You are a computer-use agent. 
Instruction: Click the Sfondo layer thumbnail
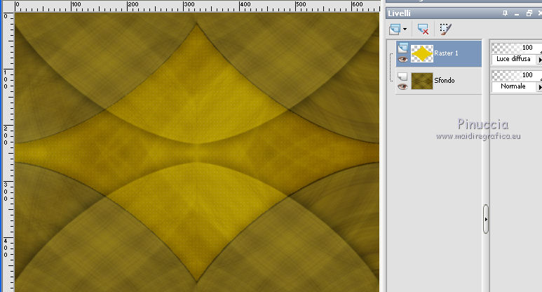(422, 81)
